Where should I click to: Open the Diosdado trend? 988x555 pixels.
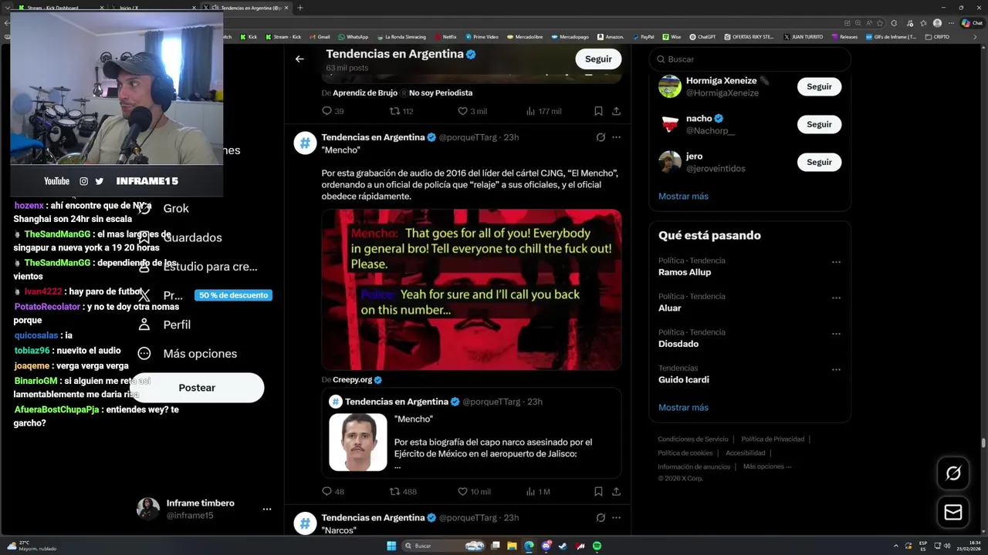[678, 344]
